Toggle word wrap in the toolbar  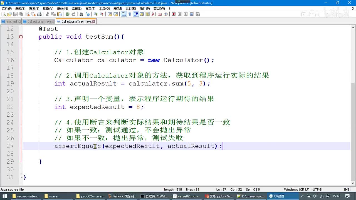coord(124,14)
